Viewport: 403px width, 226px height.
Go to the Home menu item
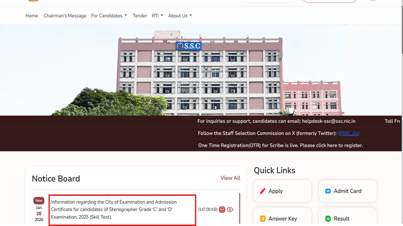tap(31, 16)
